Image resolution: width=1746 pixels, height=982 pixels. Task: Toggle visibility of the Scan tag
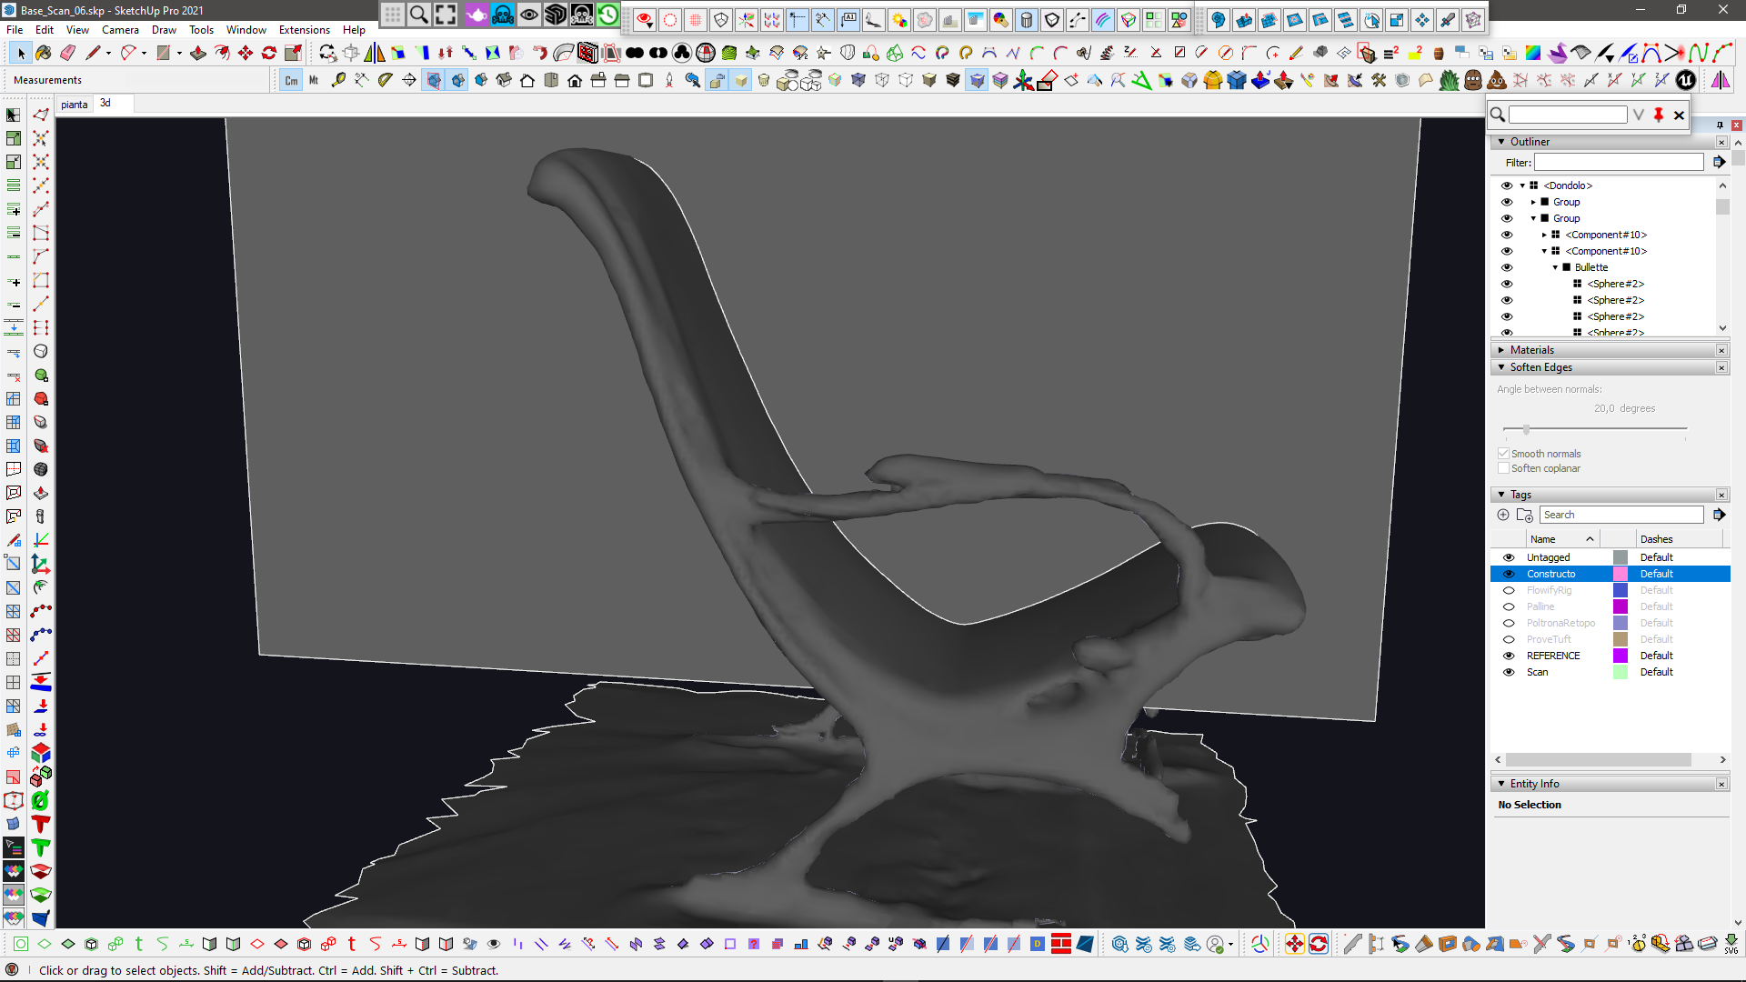click(x=1509, y=672)
